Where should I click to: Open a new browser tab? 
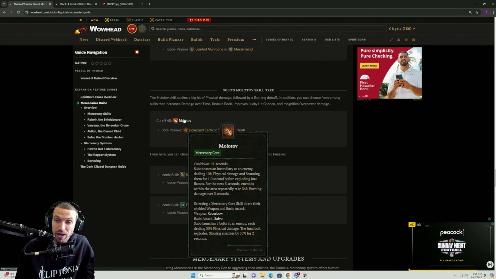point(149,4)
